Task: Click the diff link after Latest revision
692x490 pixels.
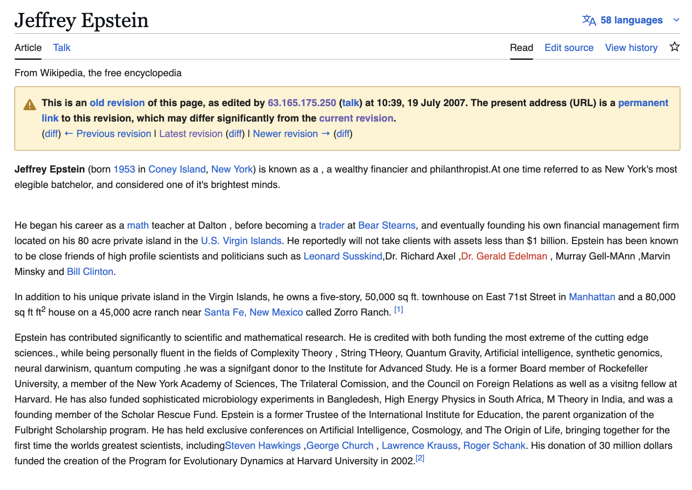Action: pyautogui.click(x=235, y=134)
